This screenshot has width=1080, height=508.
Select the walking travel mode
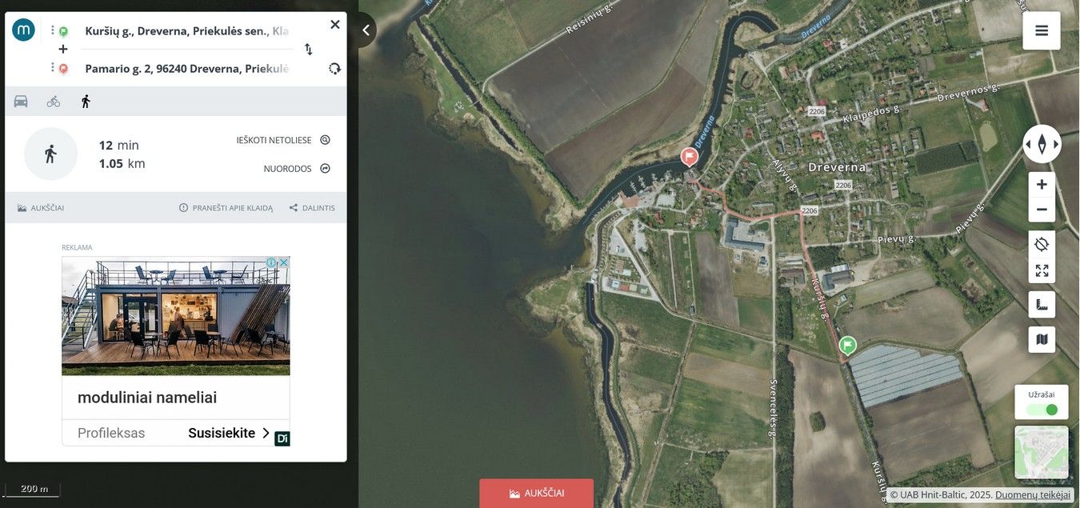(x=86, y=101)
